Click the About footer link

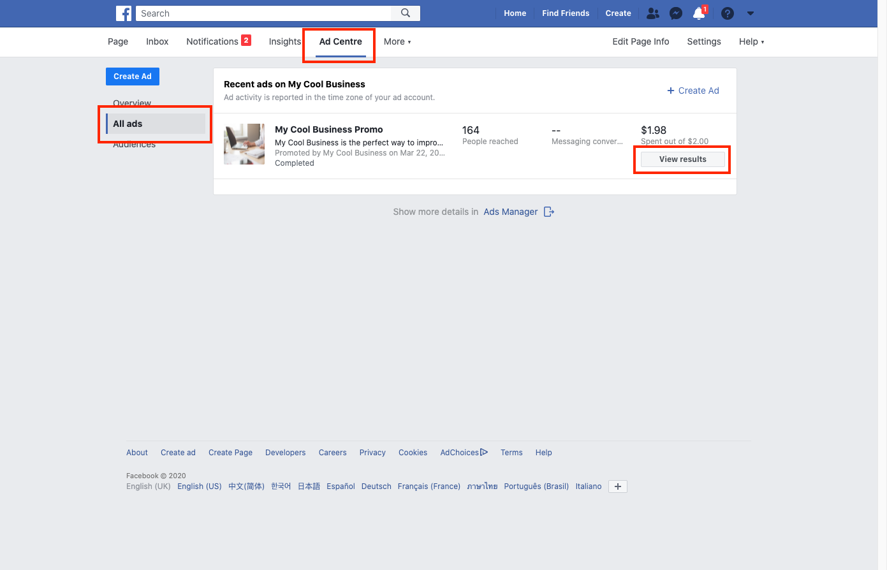pyautogui.click(x=137, y=453)
